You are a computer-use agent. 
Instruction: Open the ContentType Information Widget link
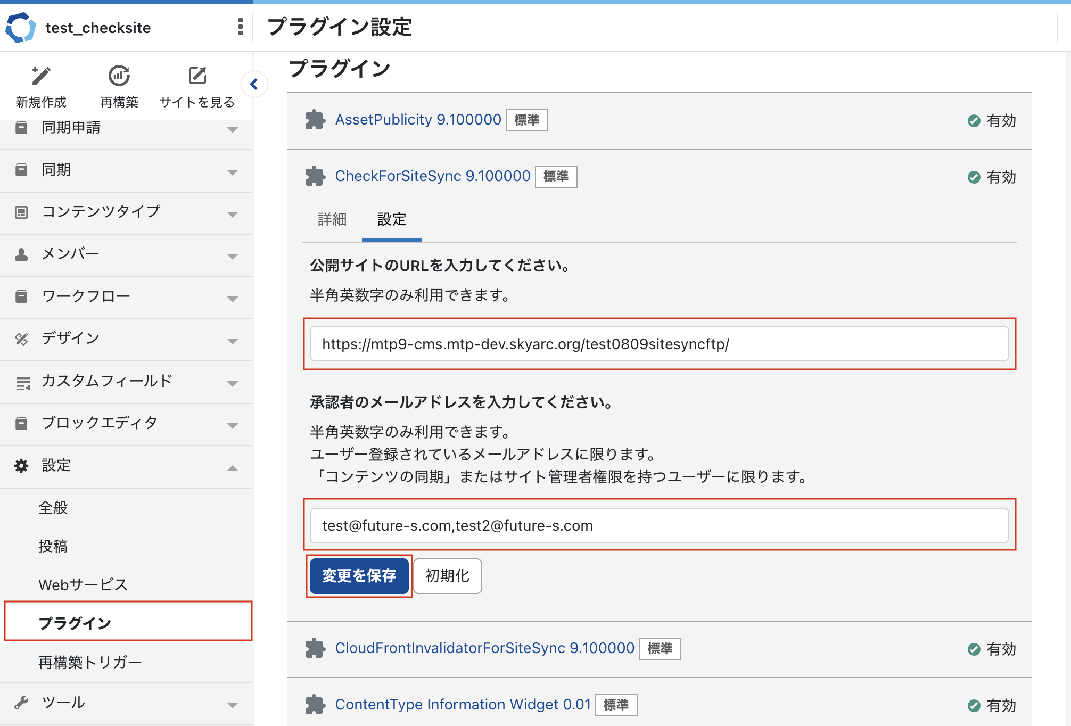click(x=463, y=705)
